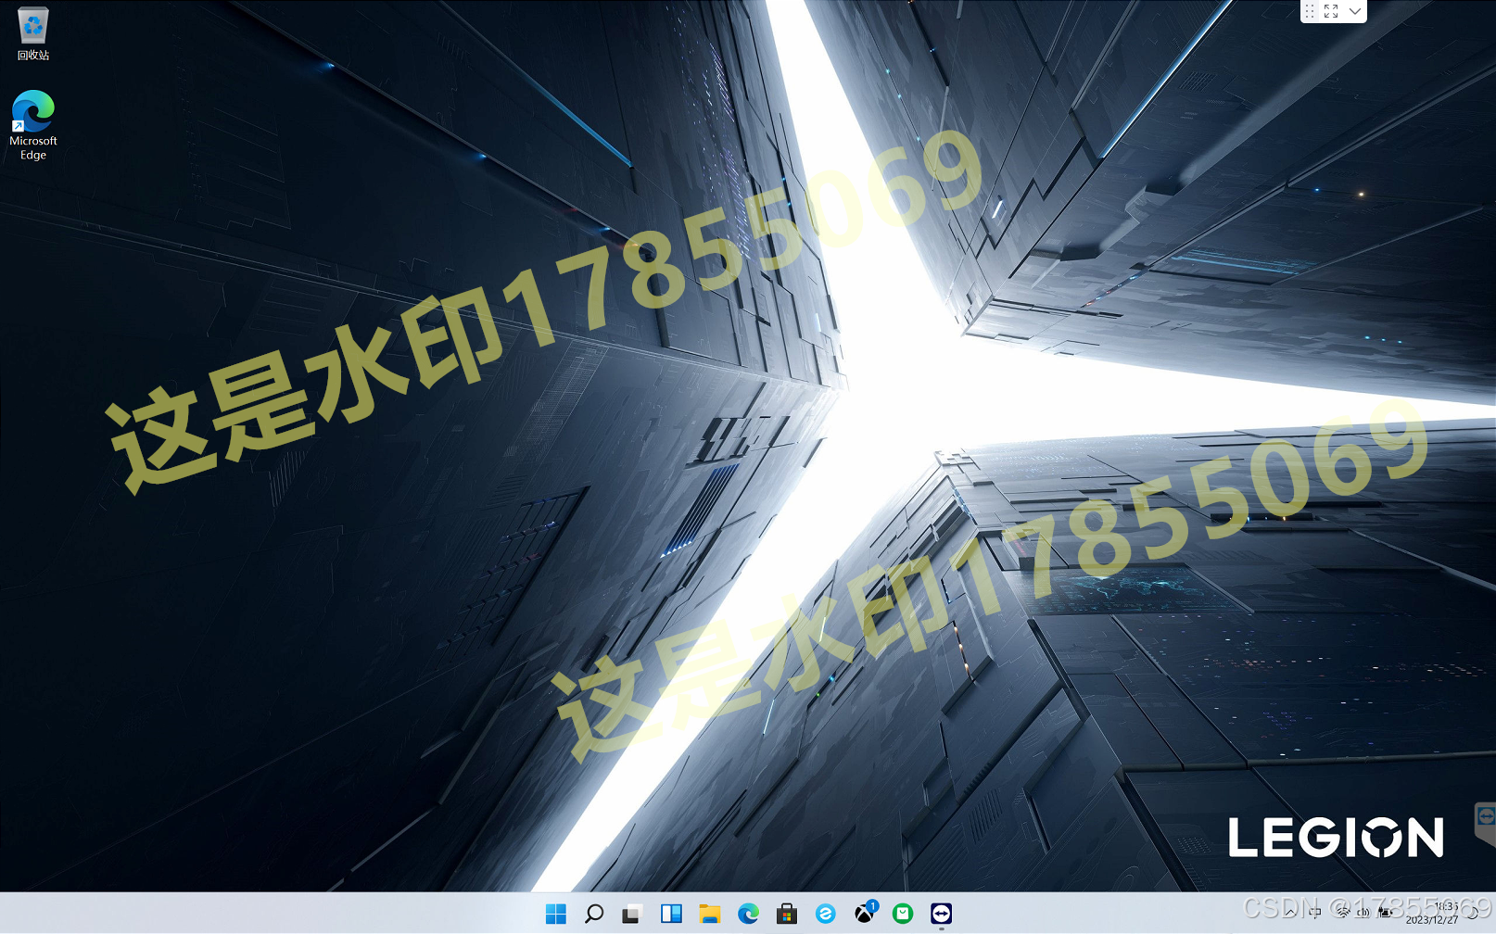
Task: Click the network icon in system tray
Action: point(1344,913)
